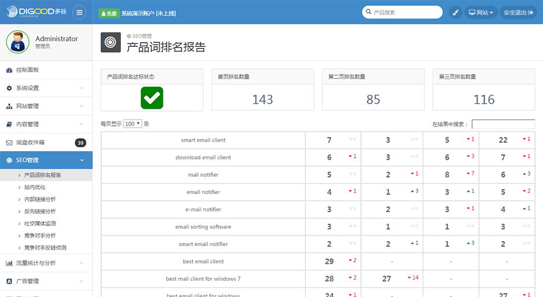Open 控制面板 dashboard in sidebar
The height and width of the screenshot is (297, 543).
pyautogui.click(x=27, y=70)
